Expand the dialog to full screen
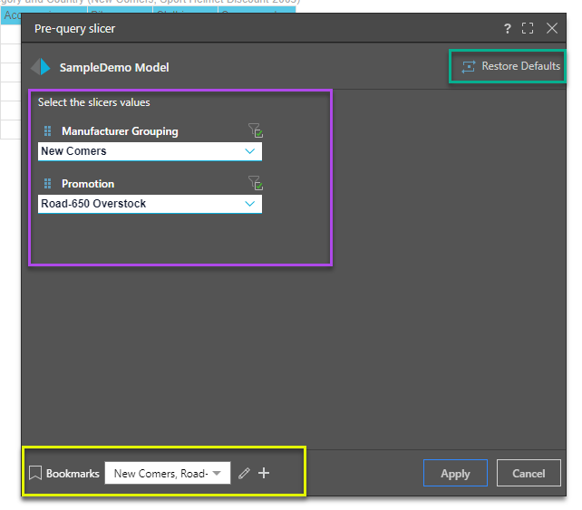Viewport: 582px width, 510px height. click(x=528, y=29)
